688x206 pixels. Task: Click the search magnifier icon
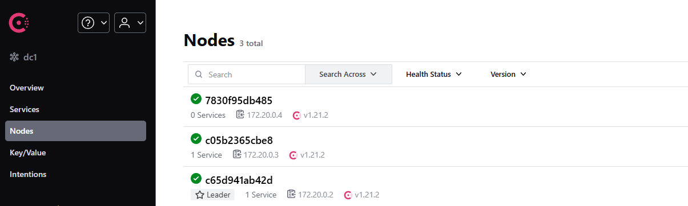click(x=199, y=75)
